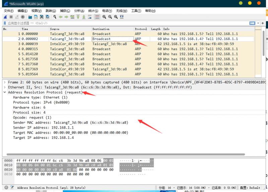Sort packets by the Protocol column
Viewport: 268px width, 192px height.
click(x=142, y=29)
